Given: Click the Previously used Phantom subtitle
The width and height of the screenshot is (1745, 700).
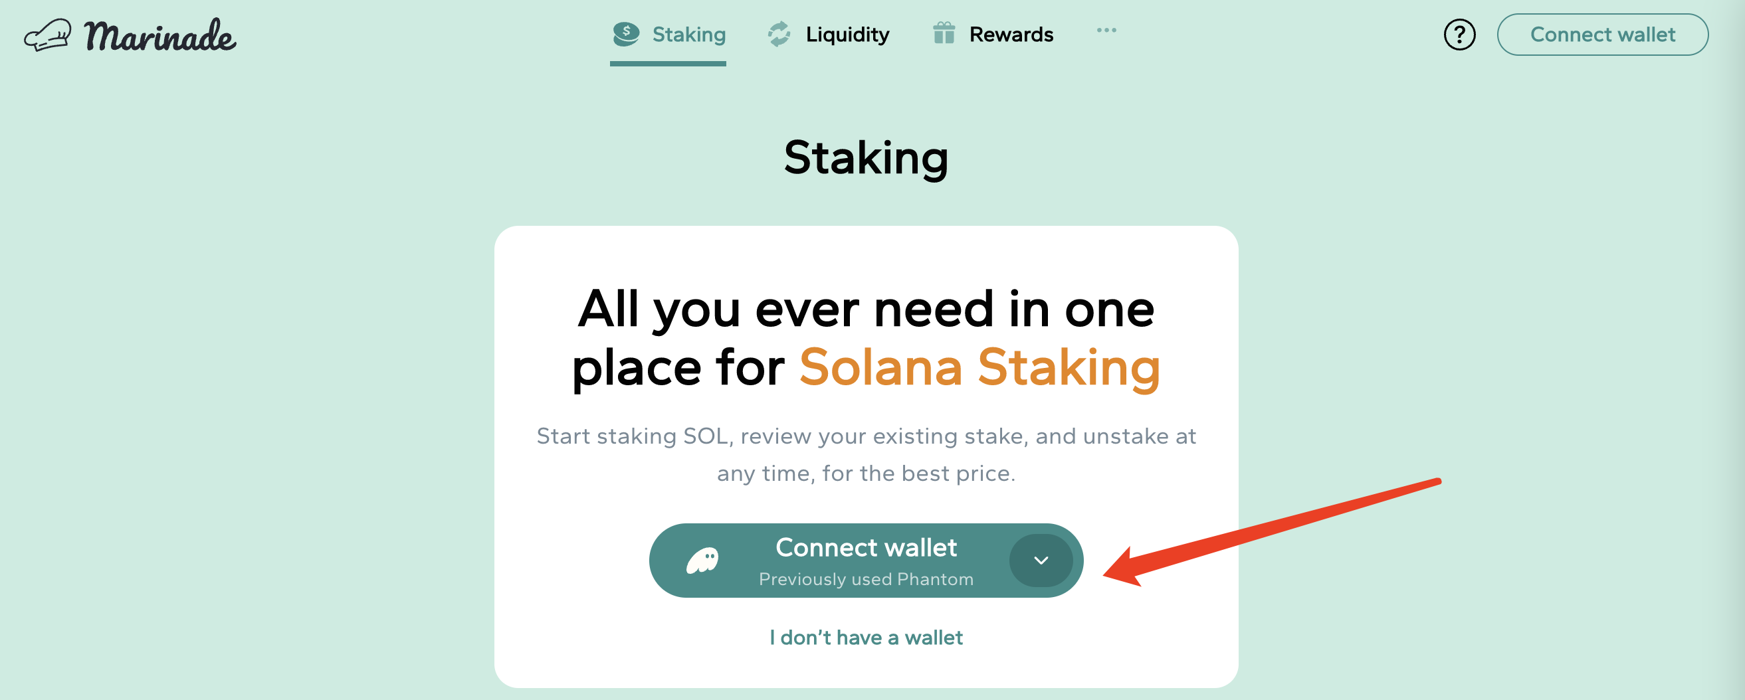Looking at the screenshot, I should point(866,580).
